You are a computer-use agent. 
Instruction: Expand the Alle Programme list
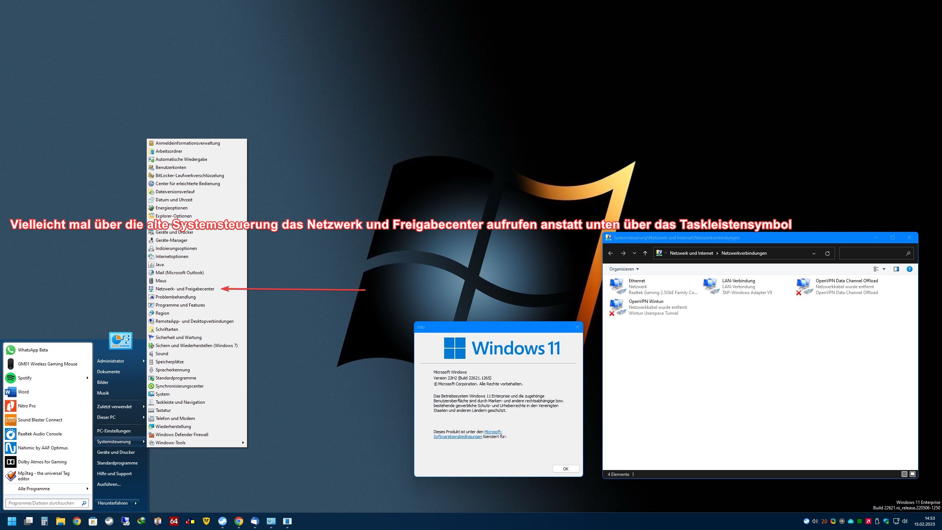click(x=47, y=489)
